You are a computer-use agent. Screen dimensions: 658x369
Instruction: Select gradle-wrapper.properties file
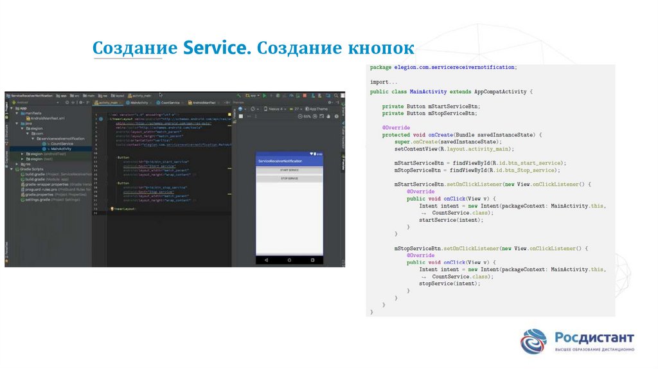click(x=55, y=184)
